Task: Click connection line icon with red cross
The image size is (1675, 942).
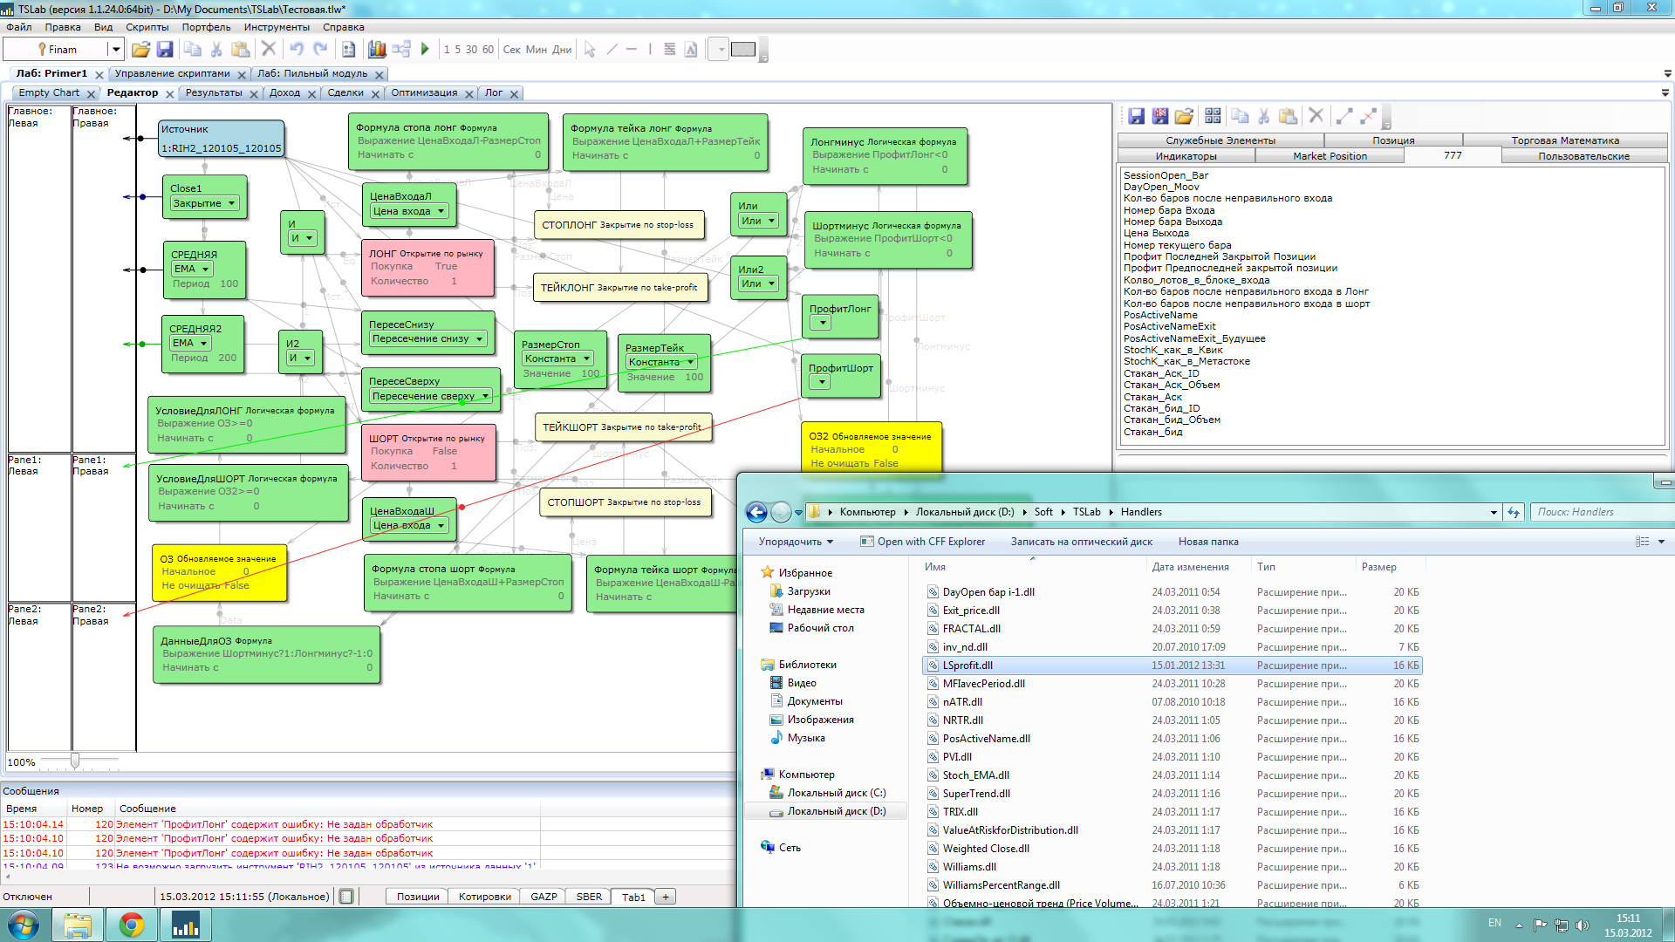Action: pos(1368,116)
